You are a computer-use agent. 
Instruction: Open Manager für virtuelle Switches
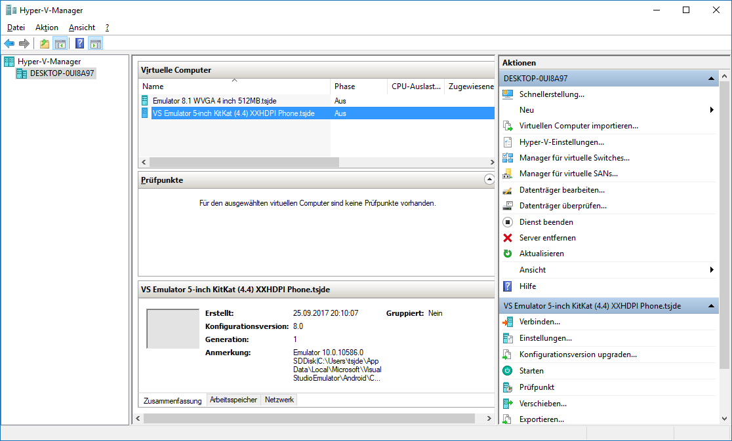point(574,157)
